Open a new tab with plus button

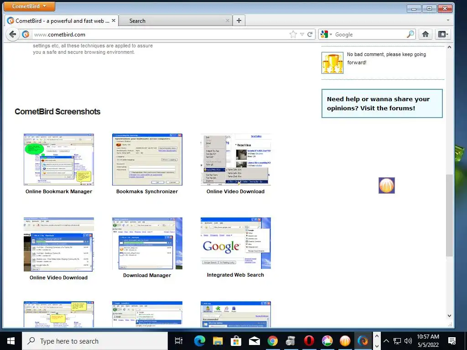coord(239,21)
